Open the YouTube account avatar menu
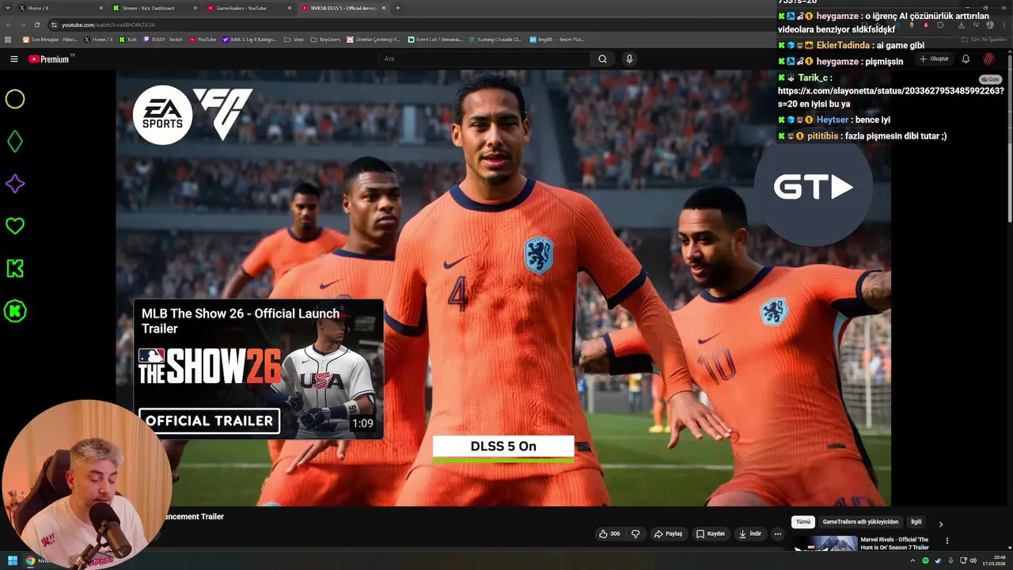The image size is (1013, 570). [988, 59]
